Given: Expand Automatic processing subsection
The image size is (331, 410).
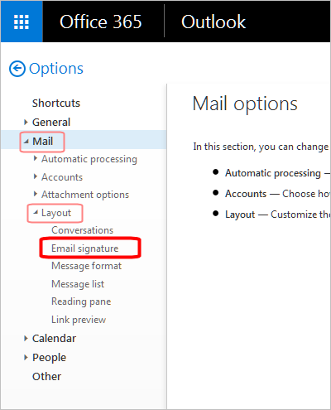Looking at the screenshot, I should pyautogui.click(x=36, y=158).
